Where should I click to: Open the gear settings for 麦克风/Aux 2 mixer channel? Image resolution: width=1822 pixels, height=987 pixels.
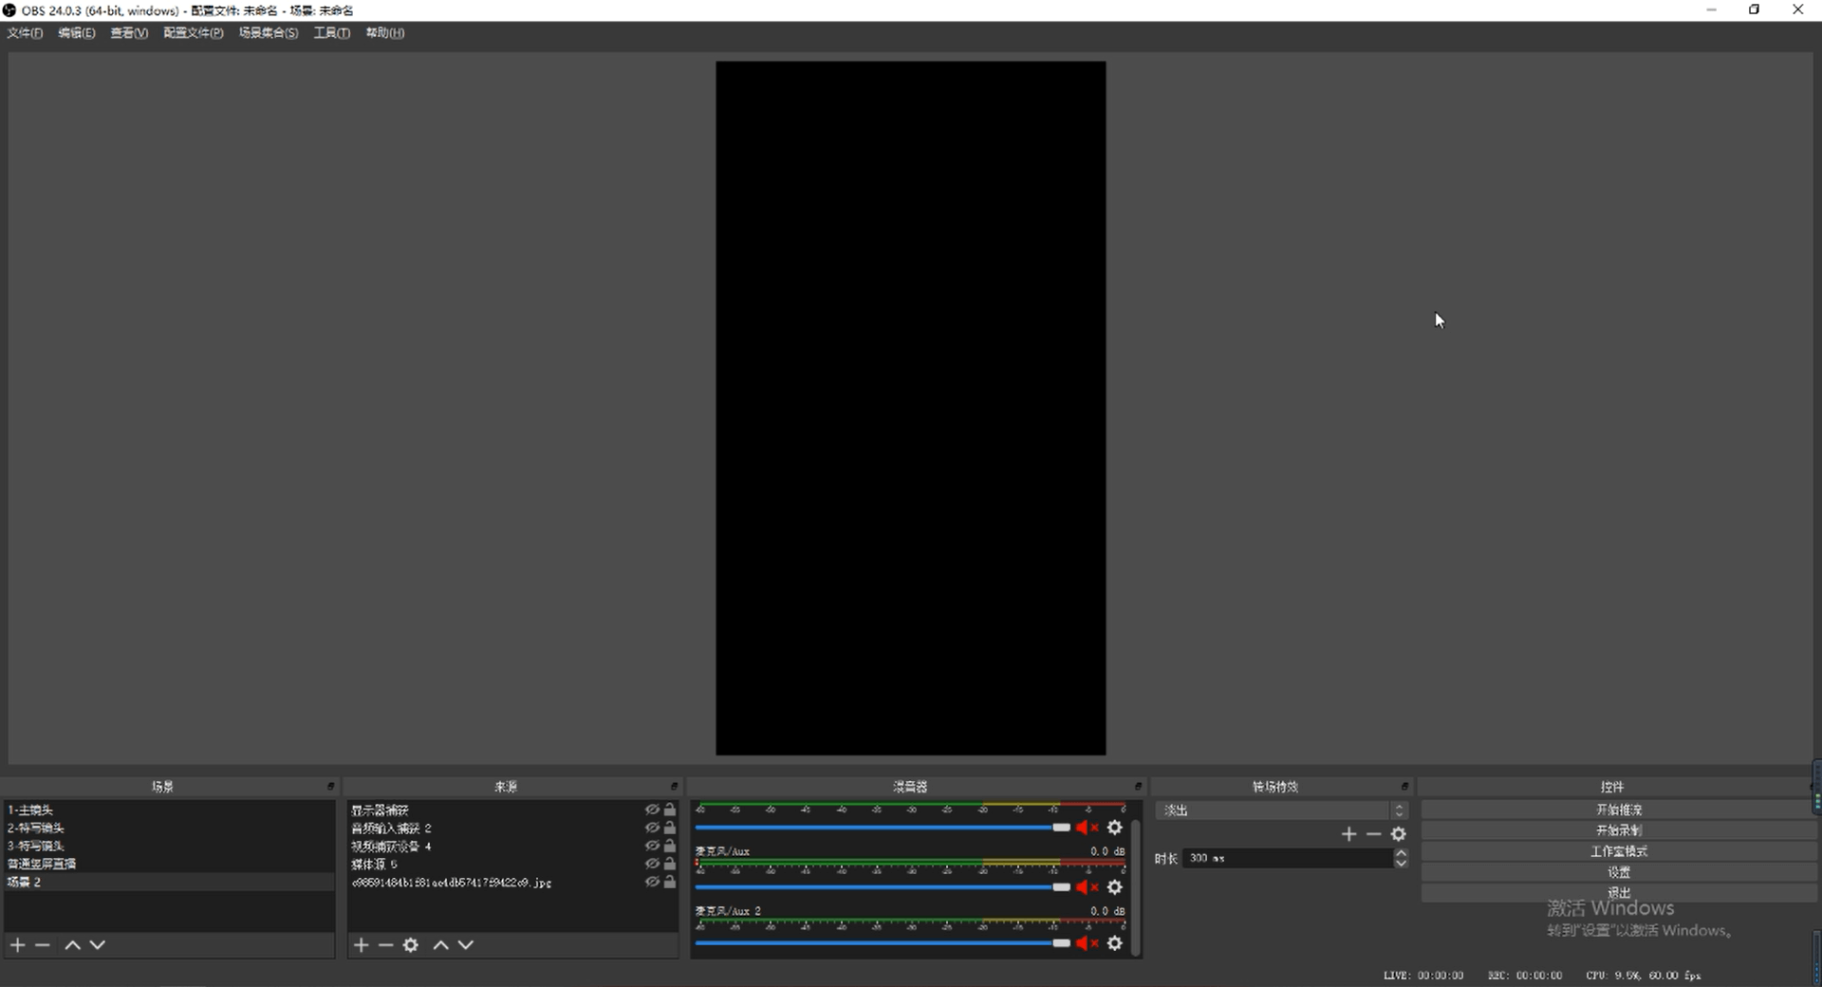click(1115, 942)
